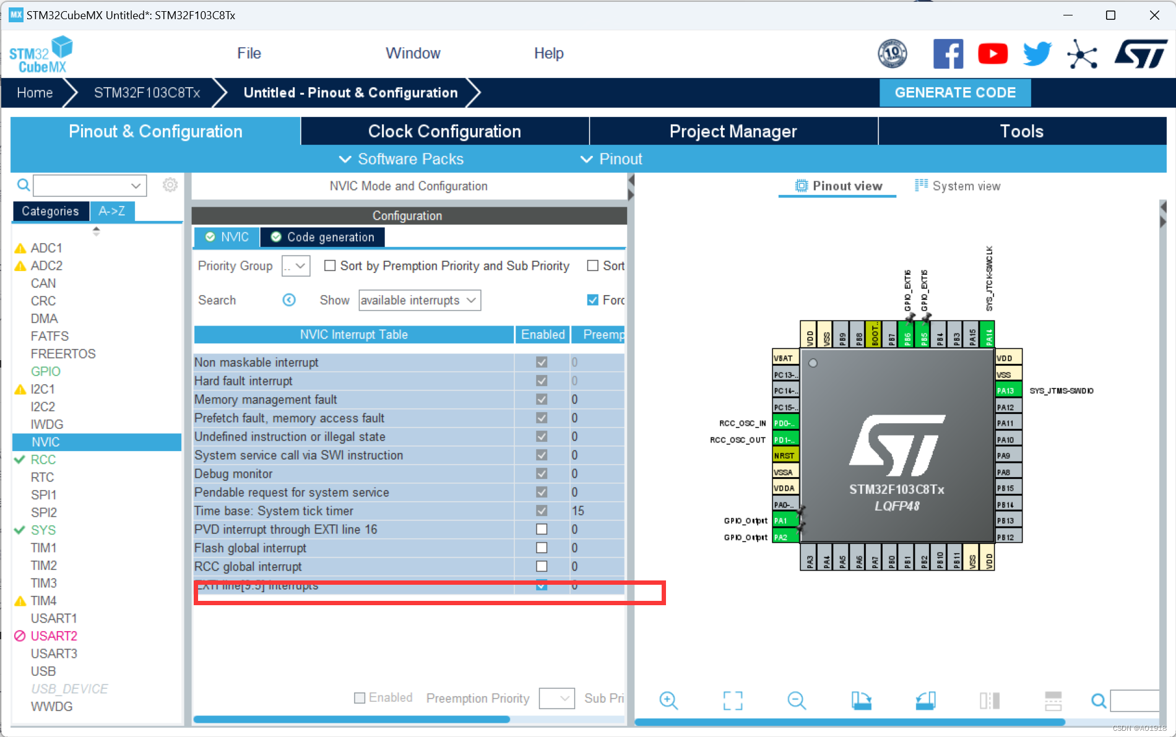1176x737 pixels.
Task: Click the ST community network icon
Action: [1082, 54]
